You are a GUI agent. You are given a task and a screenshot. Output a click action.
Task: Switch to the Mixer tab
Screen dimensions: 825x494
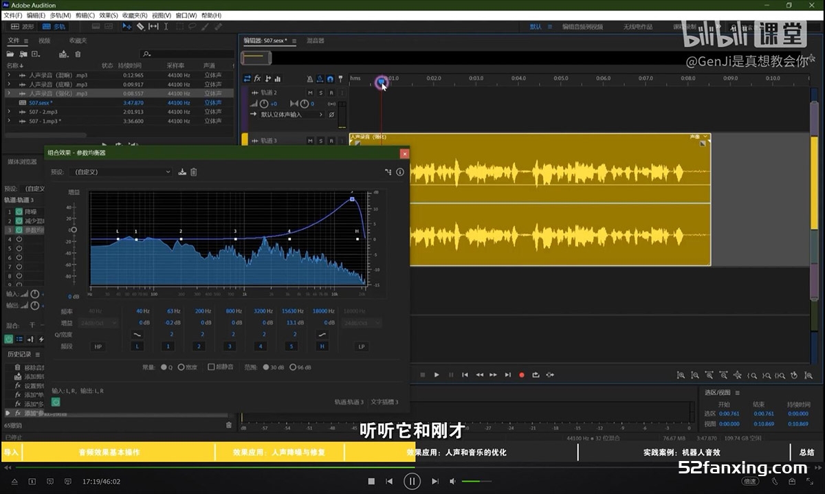click(x=315, y=41)
